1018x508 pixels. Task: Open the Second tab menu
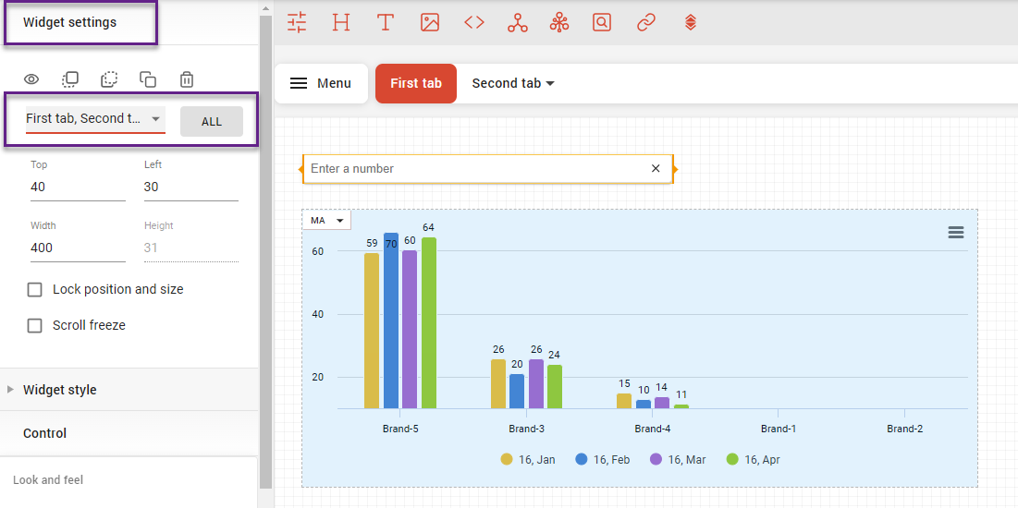513,83
